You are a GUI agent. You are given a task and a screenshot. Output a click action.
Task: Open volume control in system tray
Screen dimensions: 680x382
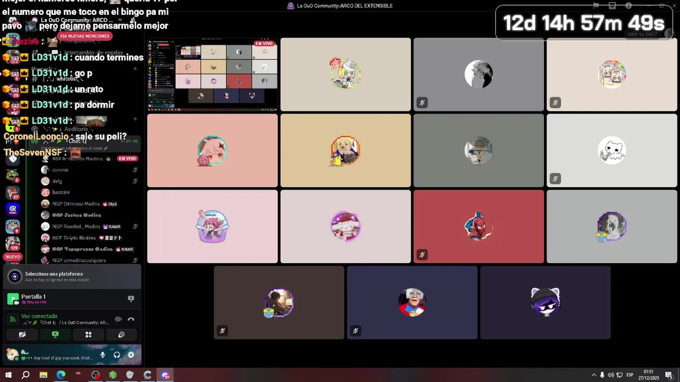[610, 375]
